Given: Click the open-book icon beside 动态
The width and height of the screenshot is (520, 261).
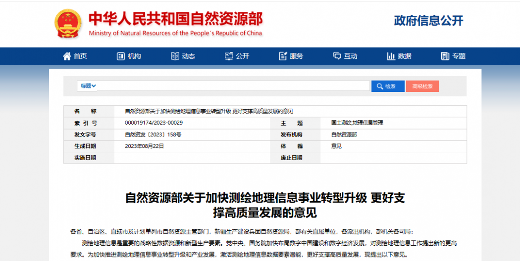Looking at the screenshot, I should [175, 56].
